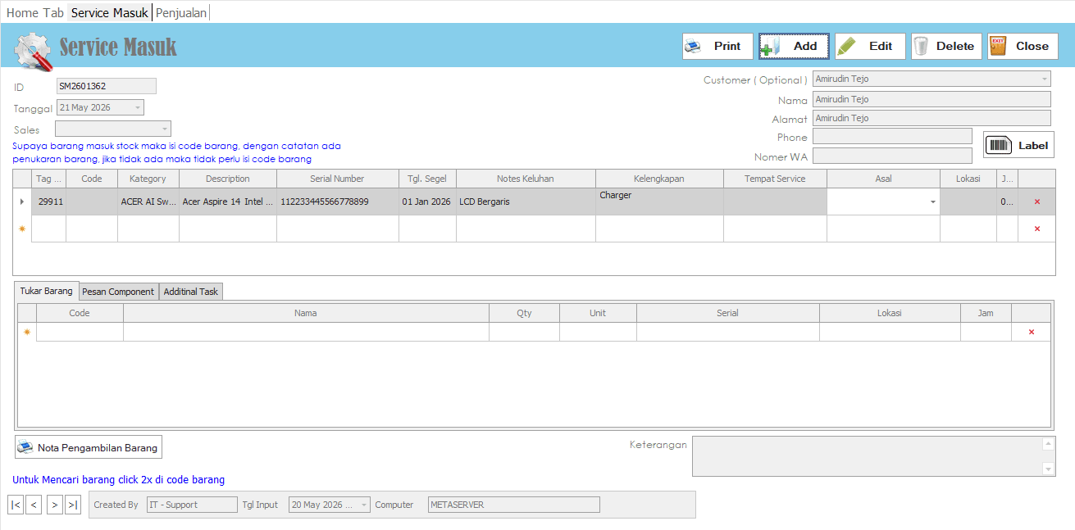Click the Print button
This screenshot has width=1075, height=530.
pos(717,47)
